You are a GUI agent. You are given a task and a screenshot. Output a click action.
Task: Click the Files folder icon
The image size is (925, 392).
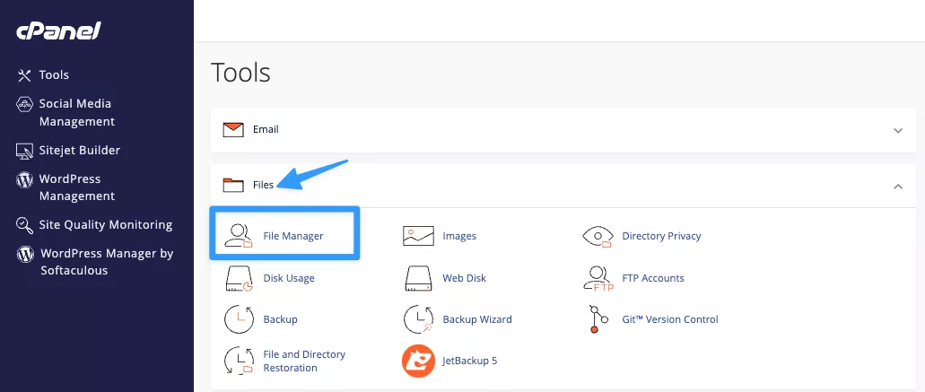click(x=233, y=185)
